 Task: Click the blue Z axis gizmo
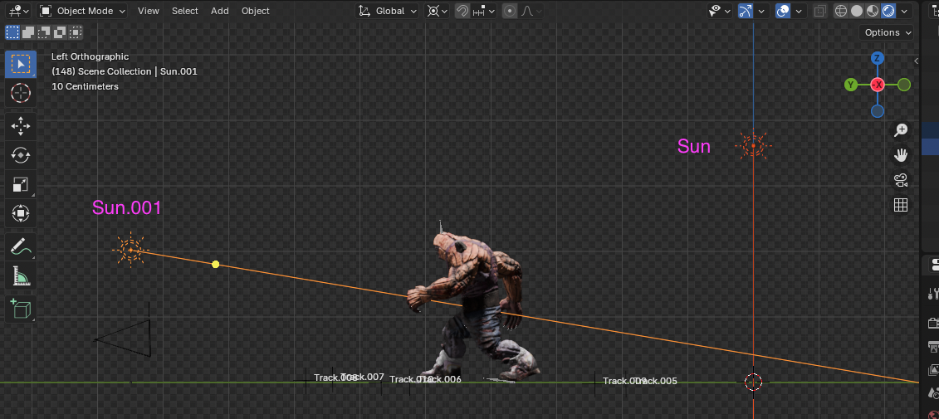878,58
